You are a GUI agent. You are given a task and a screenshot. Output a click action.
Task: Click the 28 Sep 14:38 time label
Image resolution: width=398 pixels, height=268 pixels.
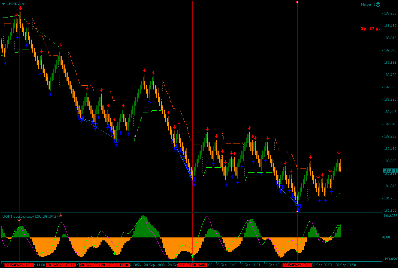[154, 265]
